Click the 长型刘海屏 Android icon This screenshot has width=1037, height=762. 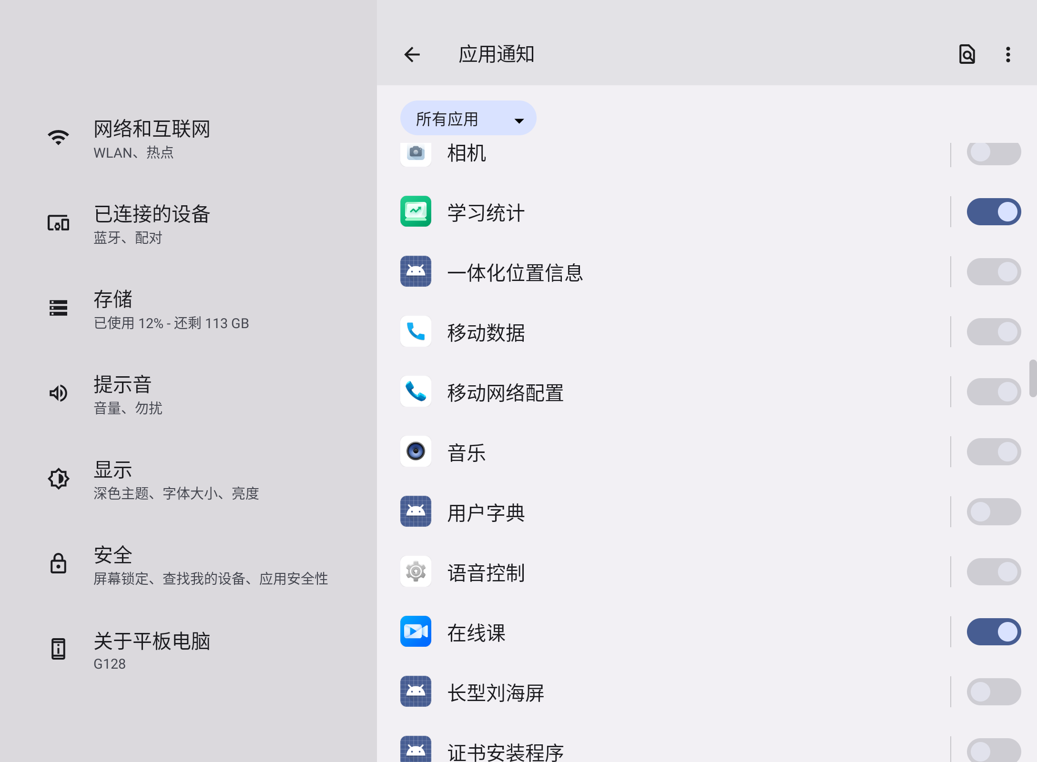416,692
